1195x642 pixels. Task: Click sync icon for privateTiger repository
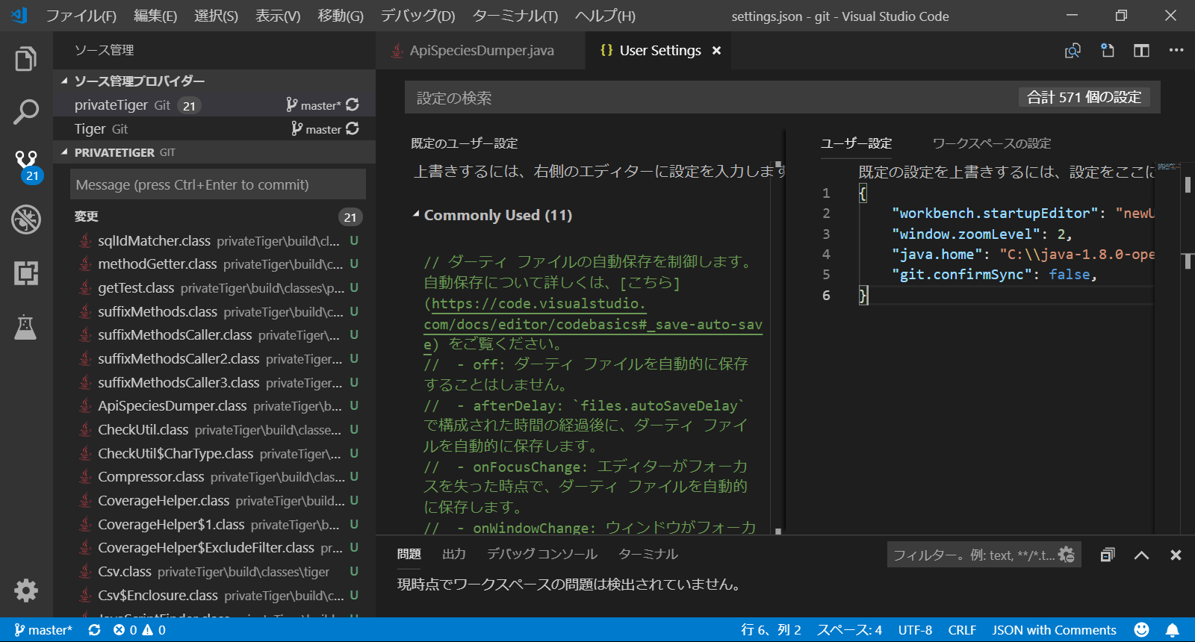pos(353,105)
